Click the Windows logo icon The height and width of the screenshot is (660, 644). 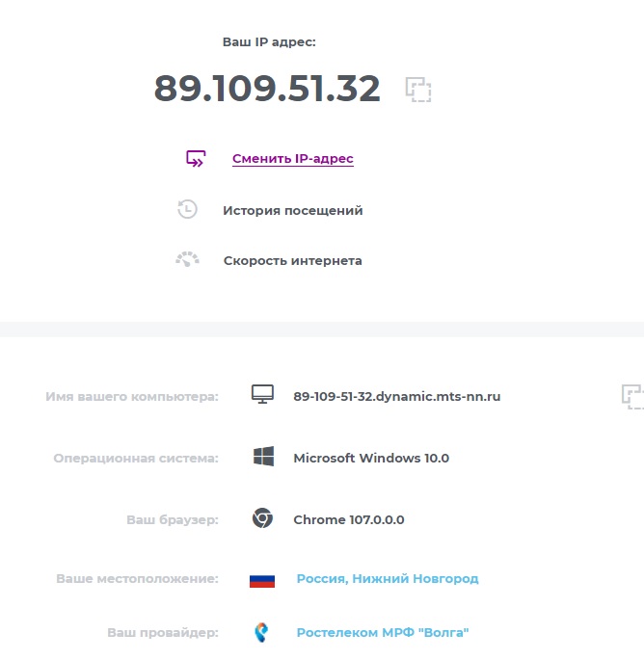coord(263,458)
